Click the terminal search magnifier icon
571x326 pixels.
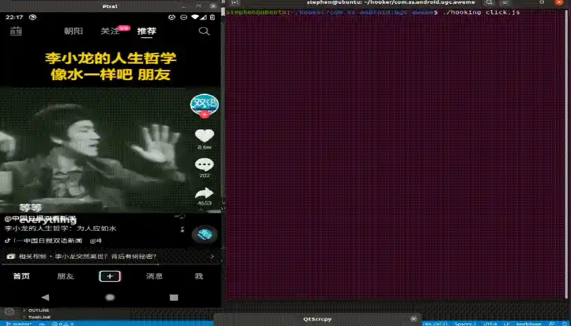(489, 3)
